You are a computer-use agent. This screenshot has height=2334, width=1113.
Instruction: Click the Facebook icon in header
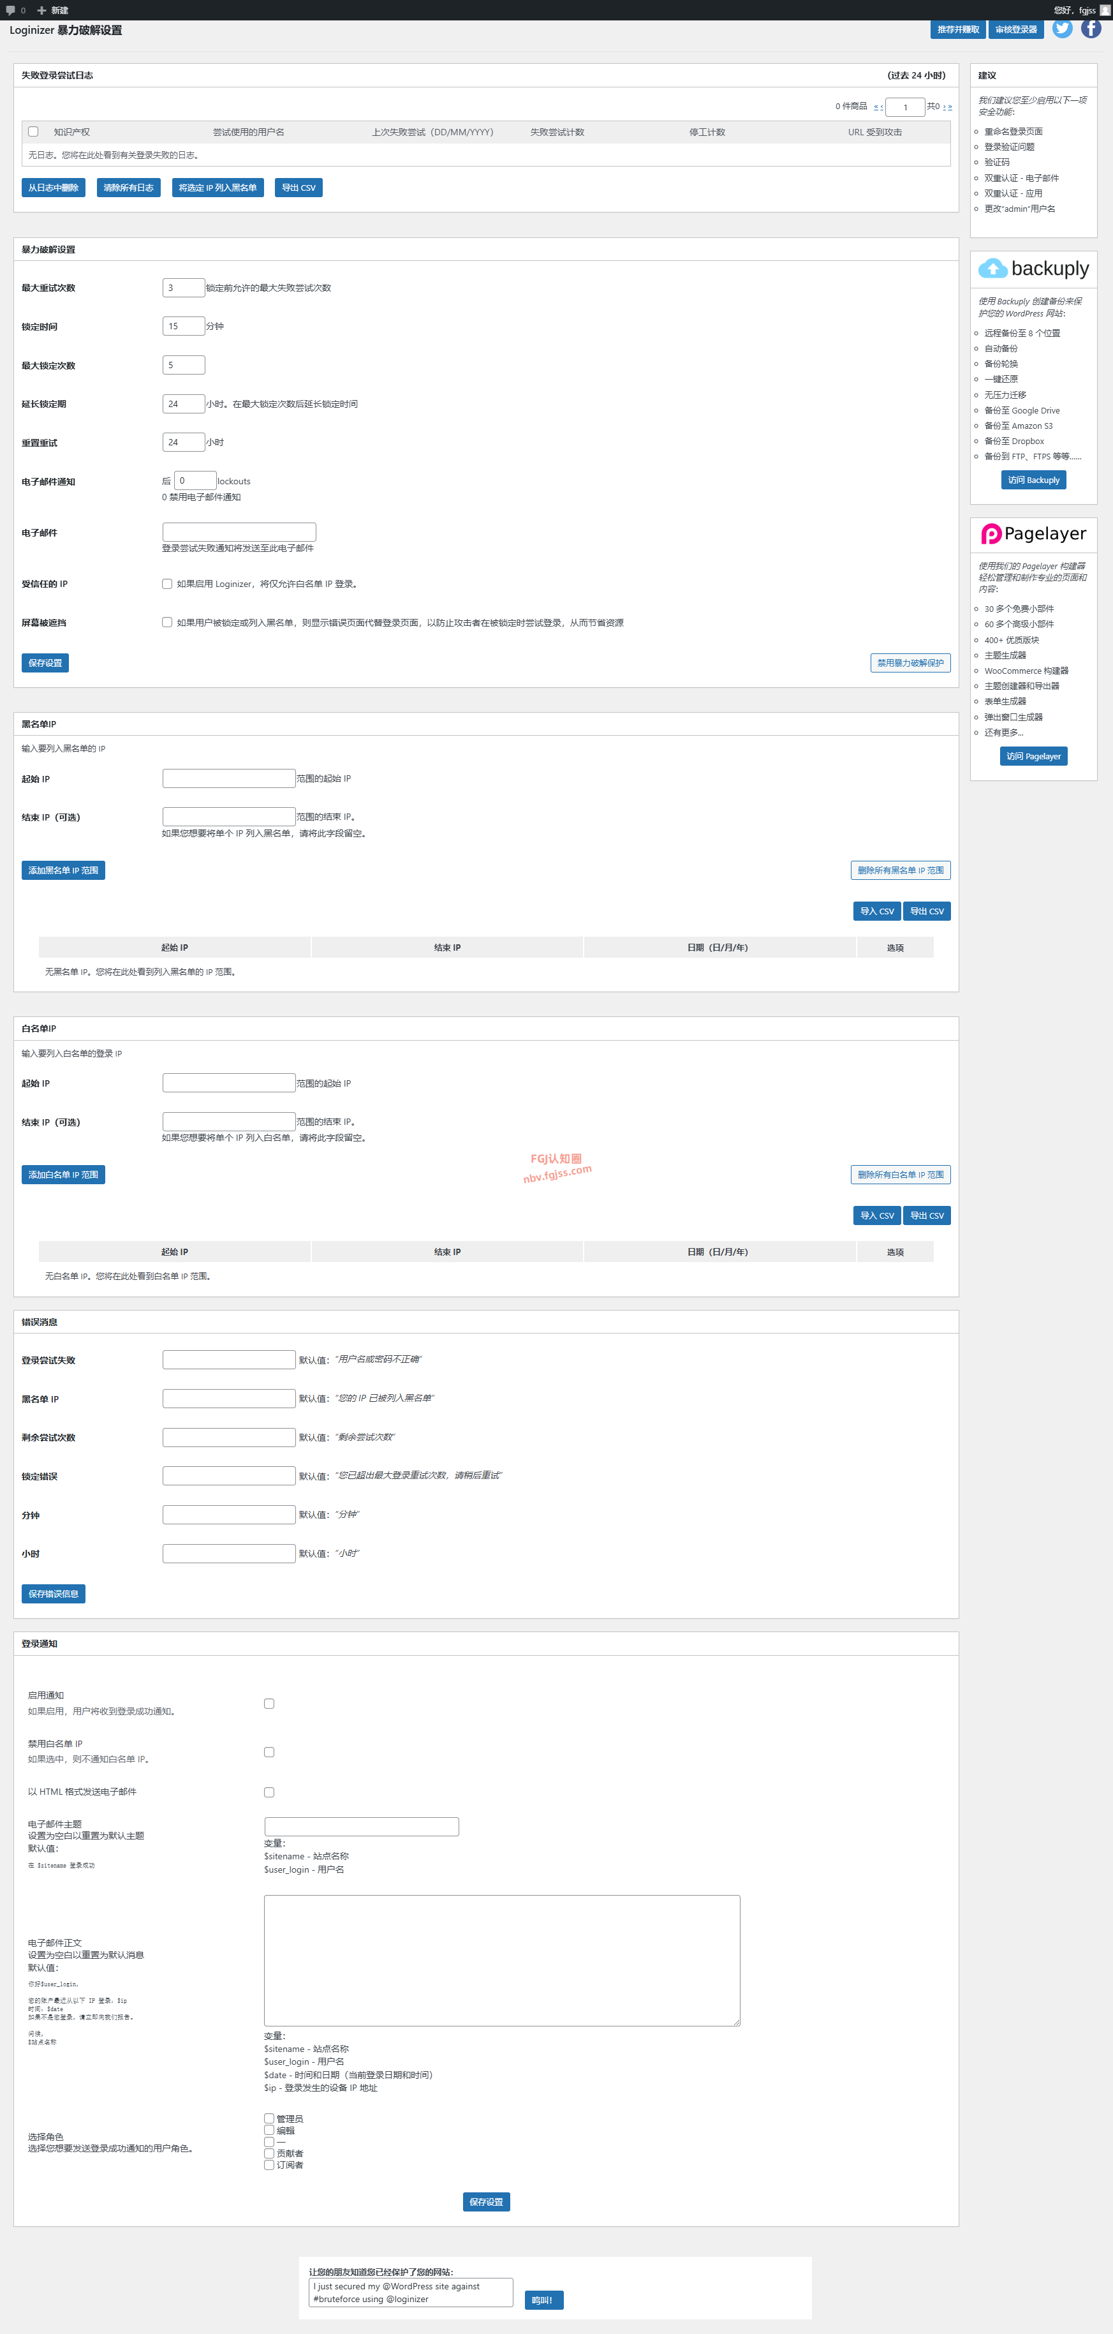(1091, 28)
